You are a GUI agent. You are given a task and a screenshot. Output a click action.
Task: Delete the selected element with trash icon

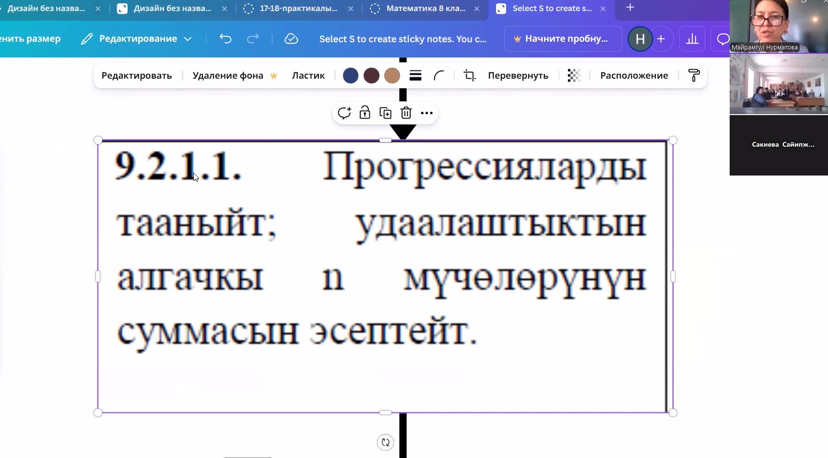pyautogui.click(x=406, y=113)
